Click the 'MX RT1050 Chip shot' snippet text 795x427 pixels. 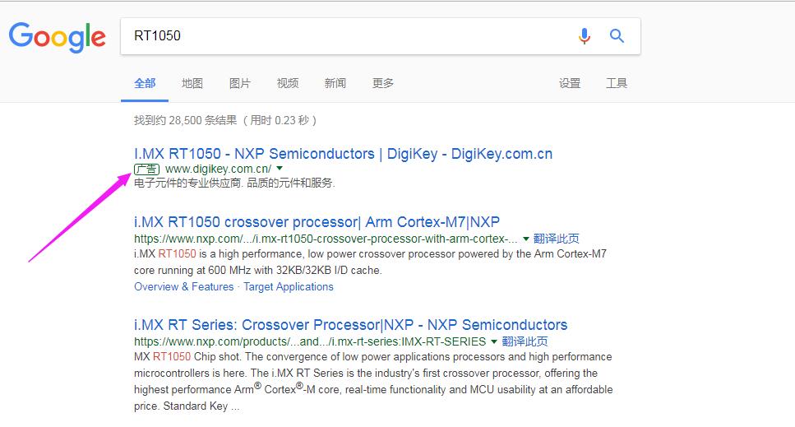click(373, 382)
